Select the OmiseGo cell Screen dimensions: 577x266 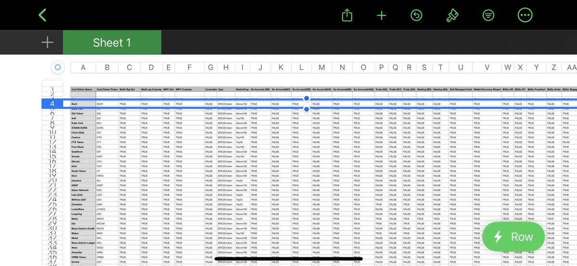pos(83,253)
